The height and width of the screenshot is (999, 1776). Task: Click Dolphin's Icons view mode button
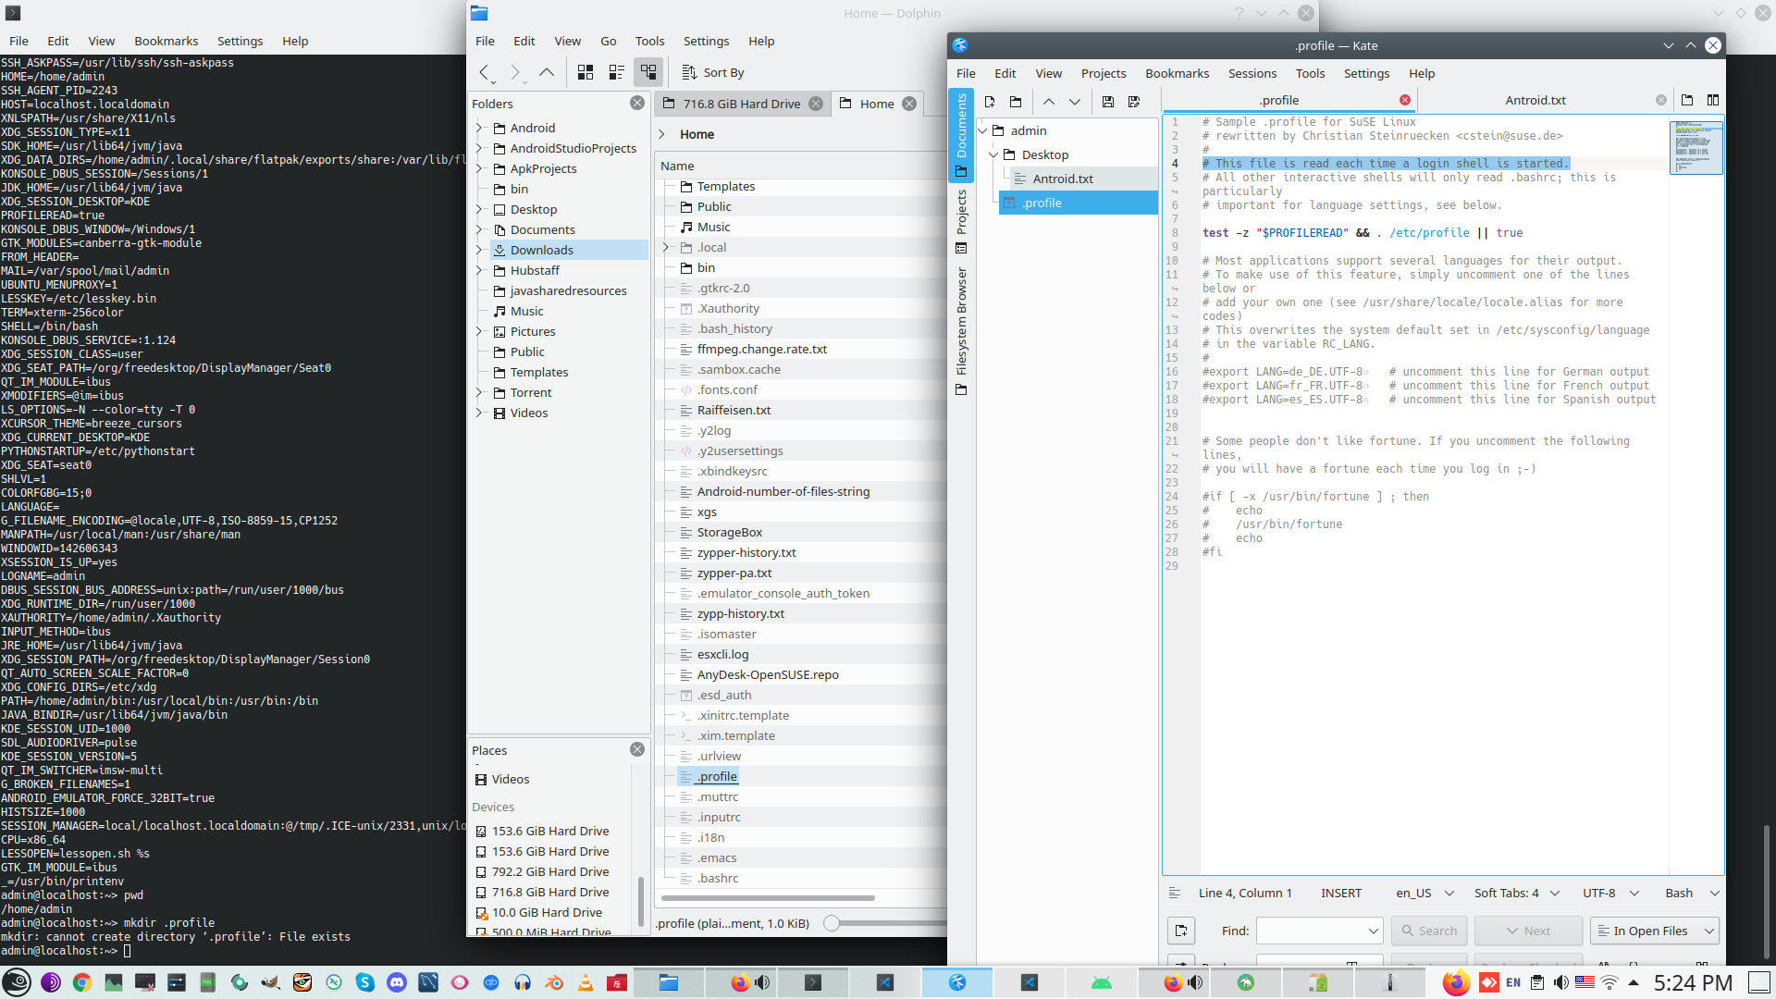click(586, 72)
